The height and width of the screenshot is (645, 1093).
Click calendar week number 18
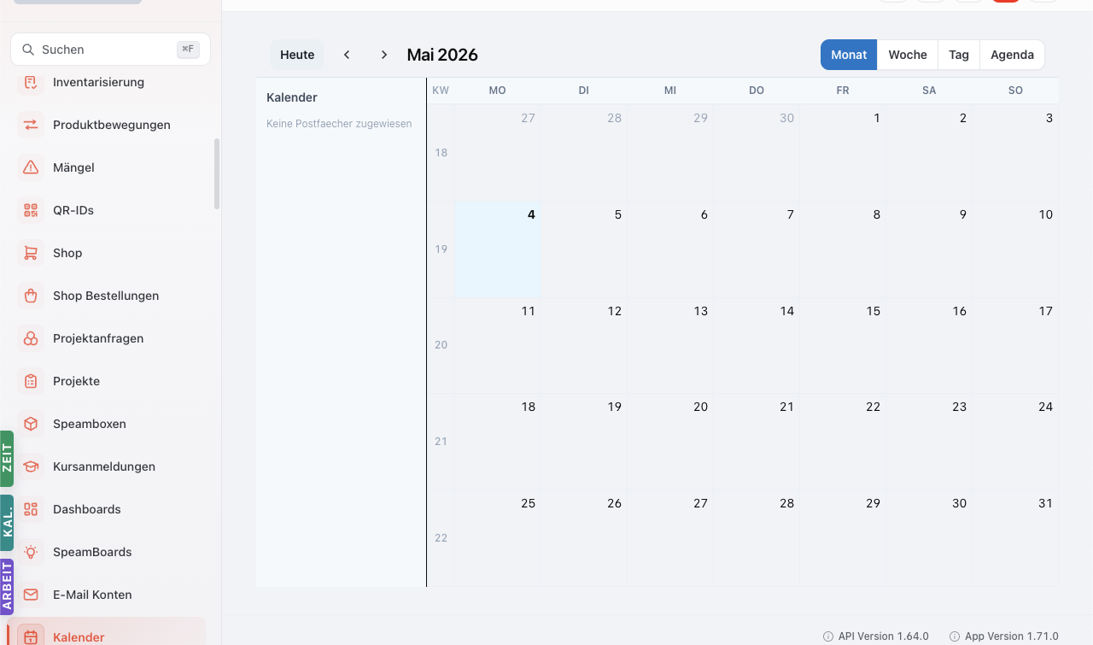[x=441, y=153]
